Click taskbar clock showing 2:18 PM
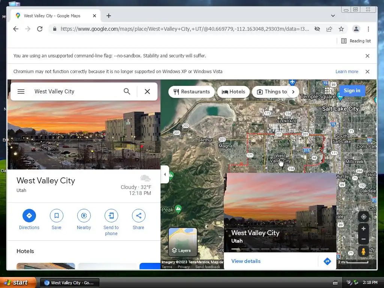Image resolution: width=384 pixels, height=288 pixels. pos(370,283)
